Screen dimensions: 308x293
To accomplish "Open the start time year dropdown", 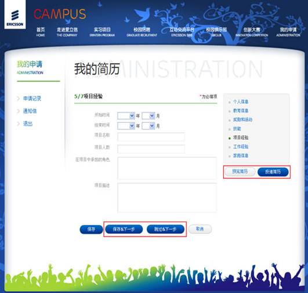I will click(x=126, y=115).
